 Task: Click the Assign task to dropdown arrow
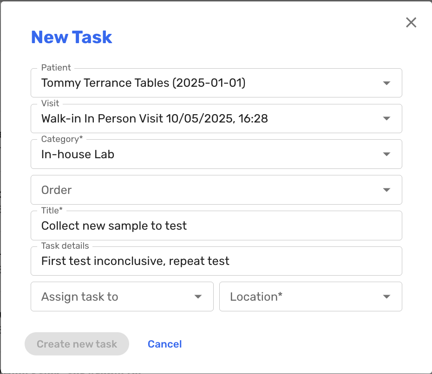click(198, 297)
